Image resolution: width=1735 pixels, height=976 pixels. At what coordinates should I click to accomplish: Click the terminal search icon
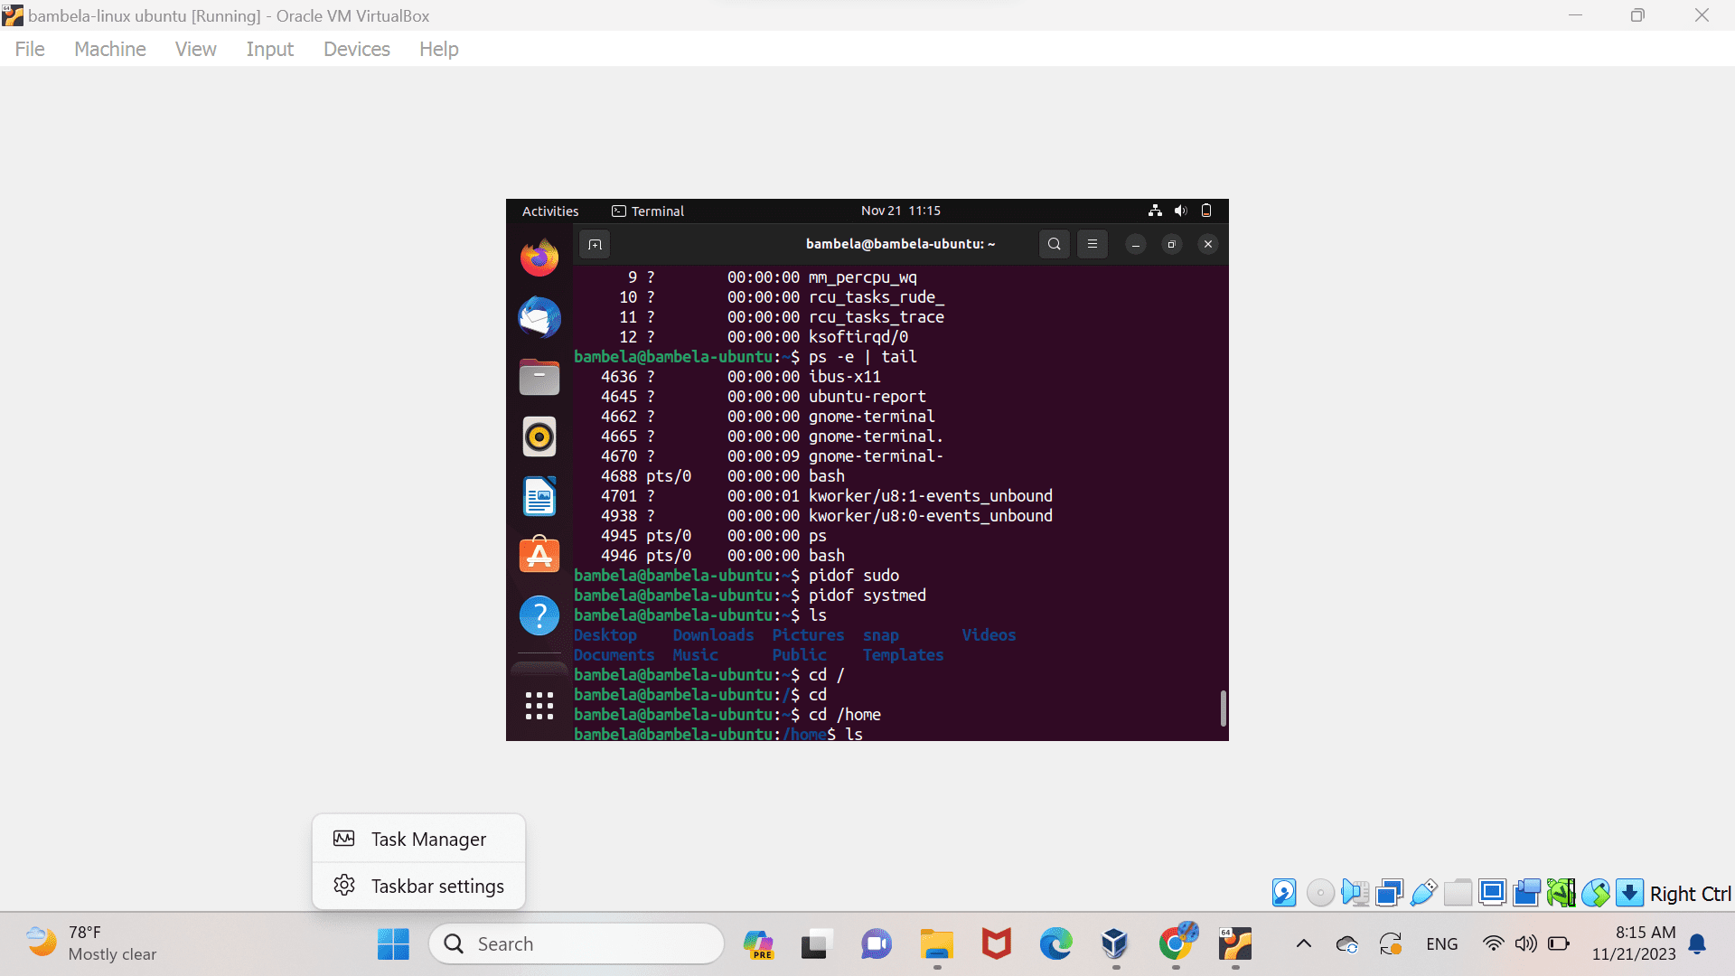tap(1054, 244)
